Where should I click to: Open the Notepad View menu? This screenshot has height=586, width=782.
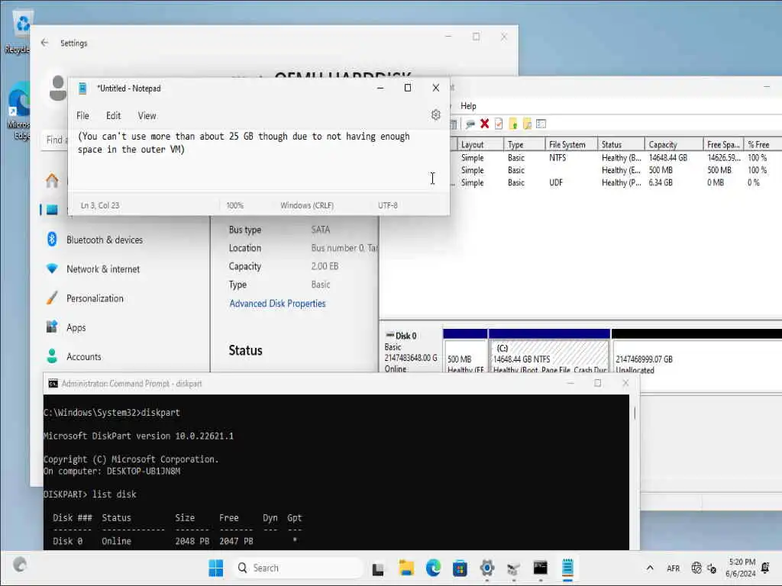pos(147,116)
